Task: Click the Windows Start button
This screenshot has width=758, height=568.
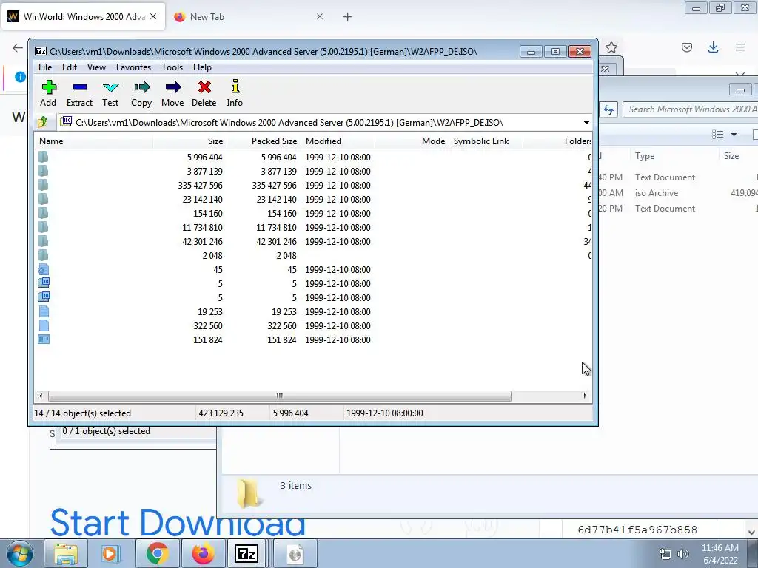Action: (x=20, y=554)
